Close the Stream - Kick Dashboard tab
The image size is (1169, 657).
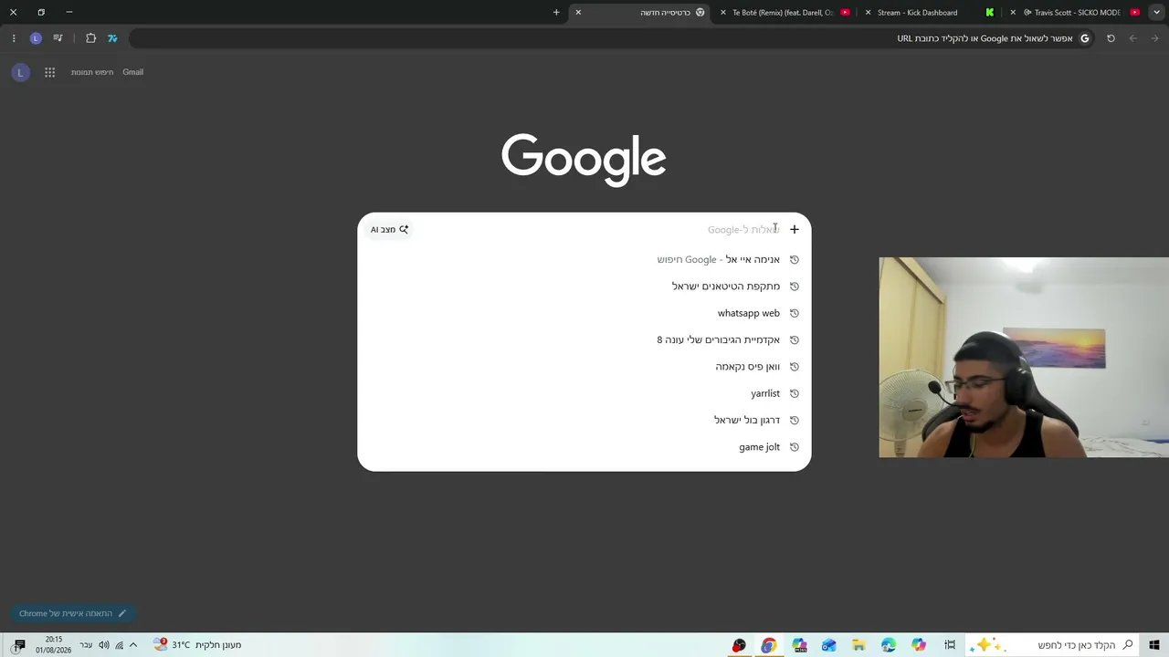click(868, 13)
